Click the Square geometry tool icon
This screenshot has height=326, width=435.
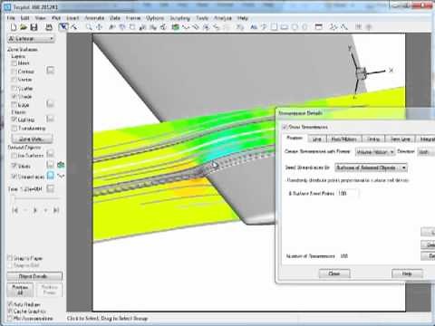[x=274, y=27]
